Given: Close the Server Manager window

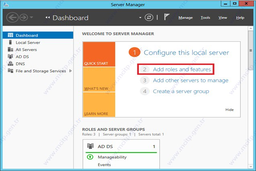Looking at the screenshot, I should point(246,4).
